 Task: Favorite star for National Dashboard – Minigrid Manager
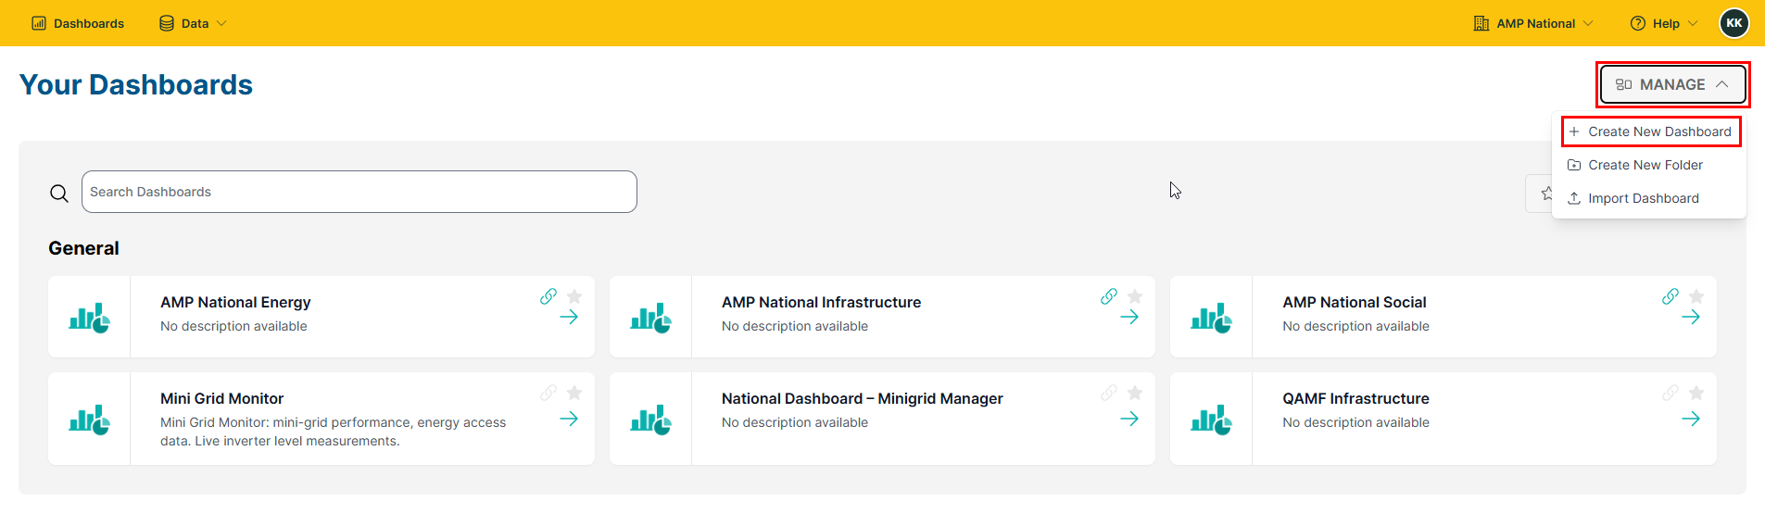pos(1135,393)
